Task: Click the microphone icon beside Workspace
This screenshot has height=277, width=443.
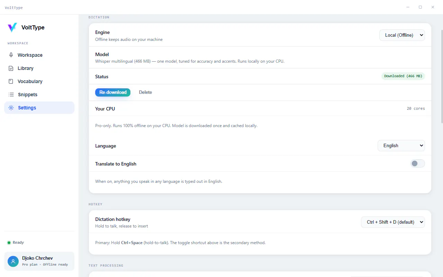Action: click(x=11, y=55)
